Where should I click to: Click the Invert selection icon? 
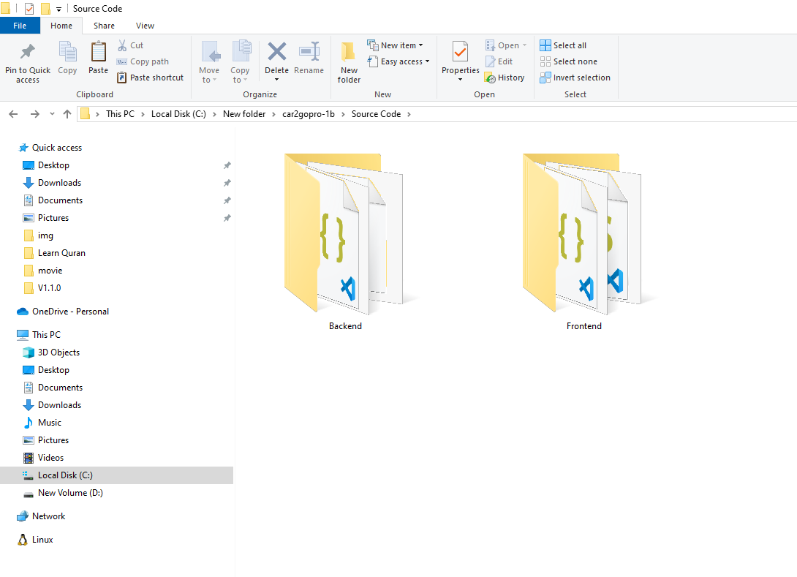click(x=545, y=78)
